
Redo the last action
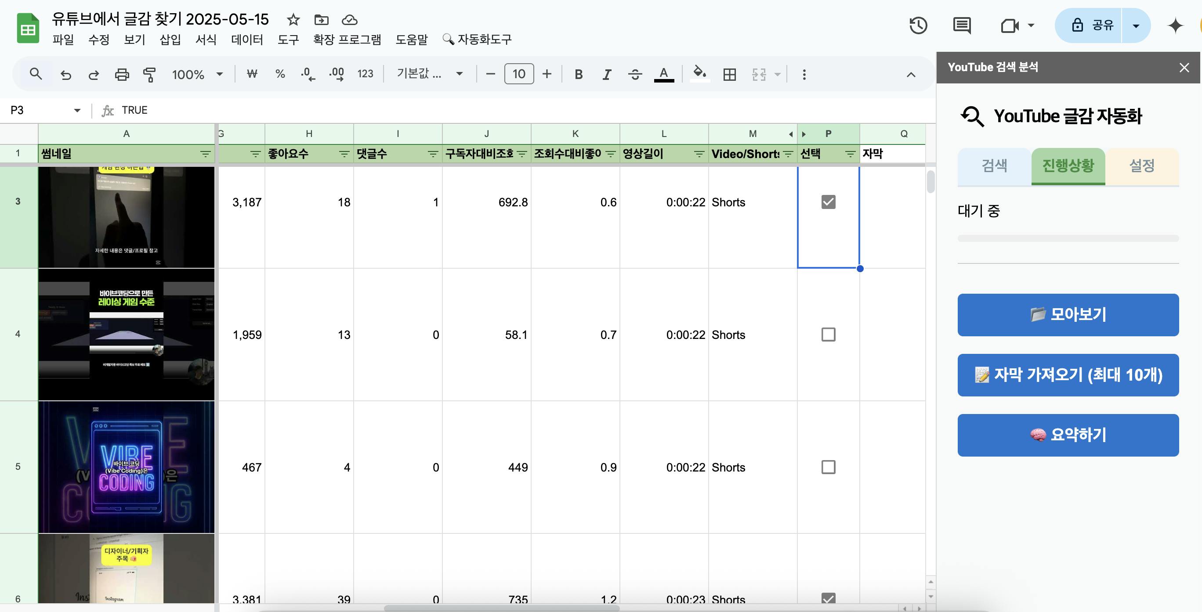click(94, 74)
